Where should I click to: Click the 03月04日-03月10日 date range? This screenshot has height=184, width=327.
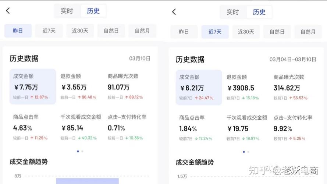pyautogui.click(x=292, y=59)
